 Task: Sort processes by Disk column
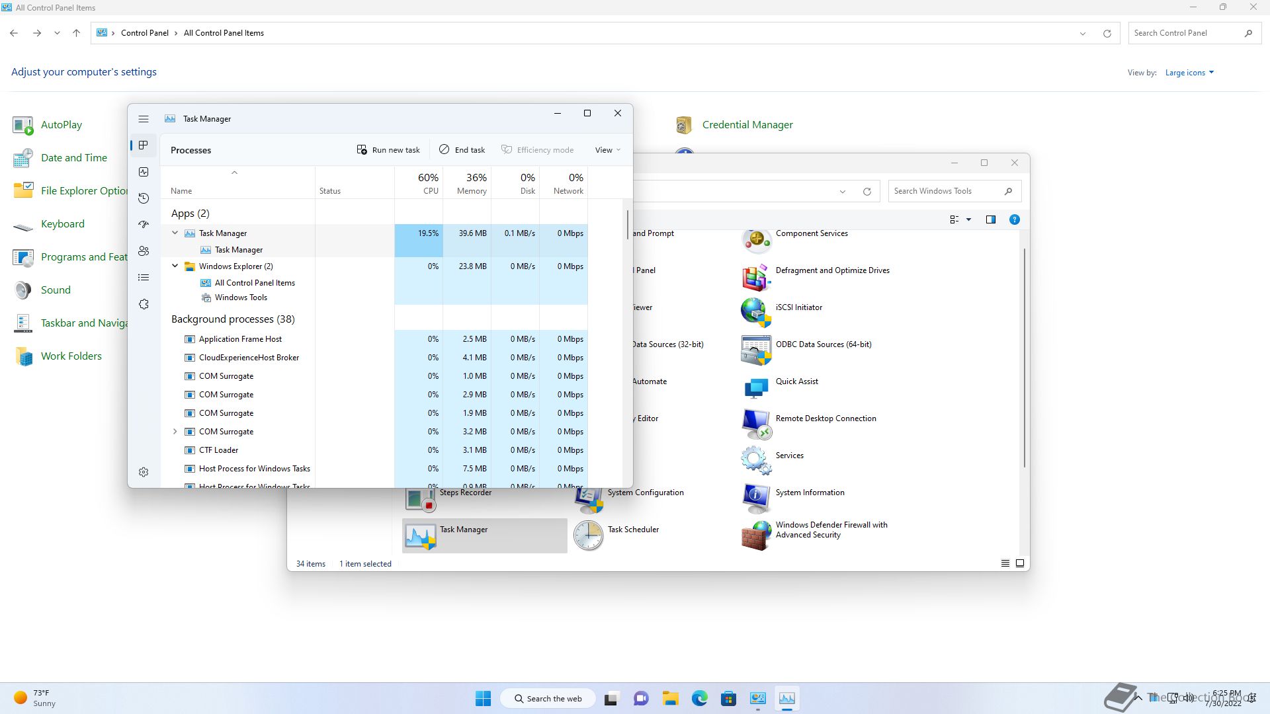515,183
